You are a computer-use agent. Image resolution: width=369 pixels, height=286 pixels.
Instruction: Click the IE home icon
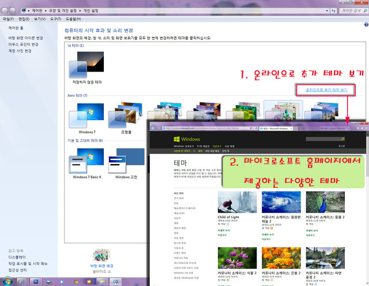[x=357, y=128]
